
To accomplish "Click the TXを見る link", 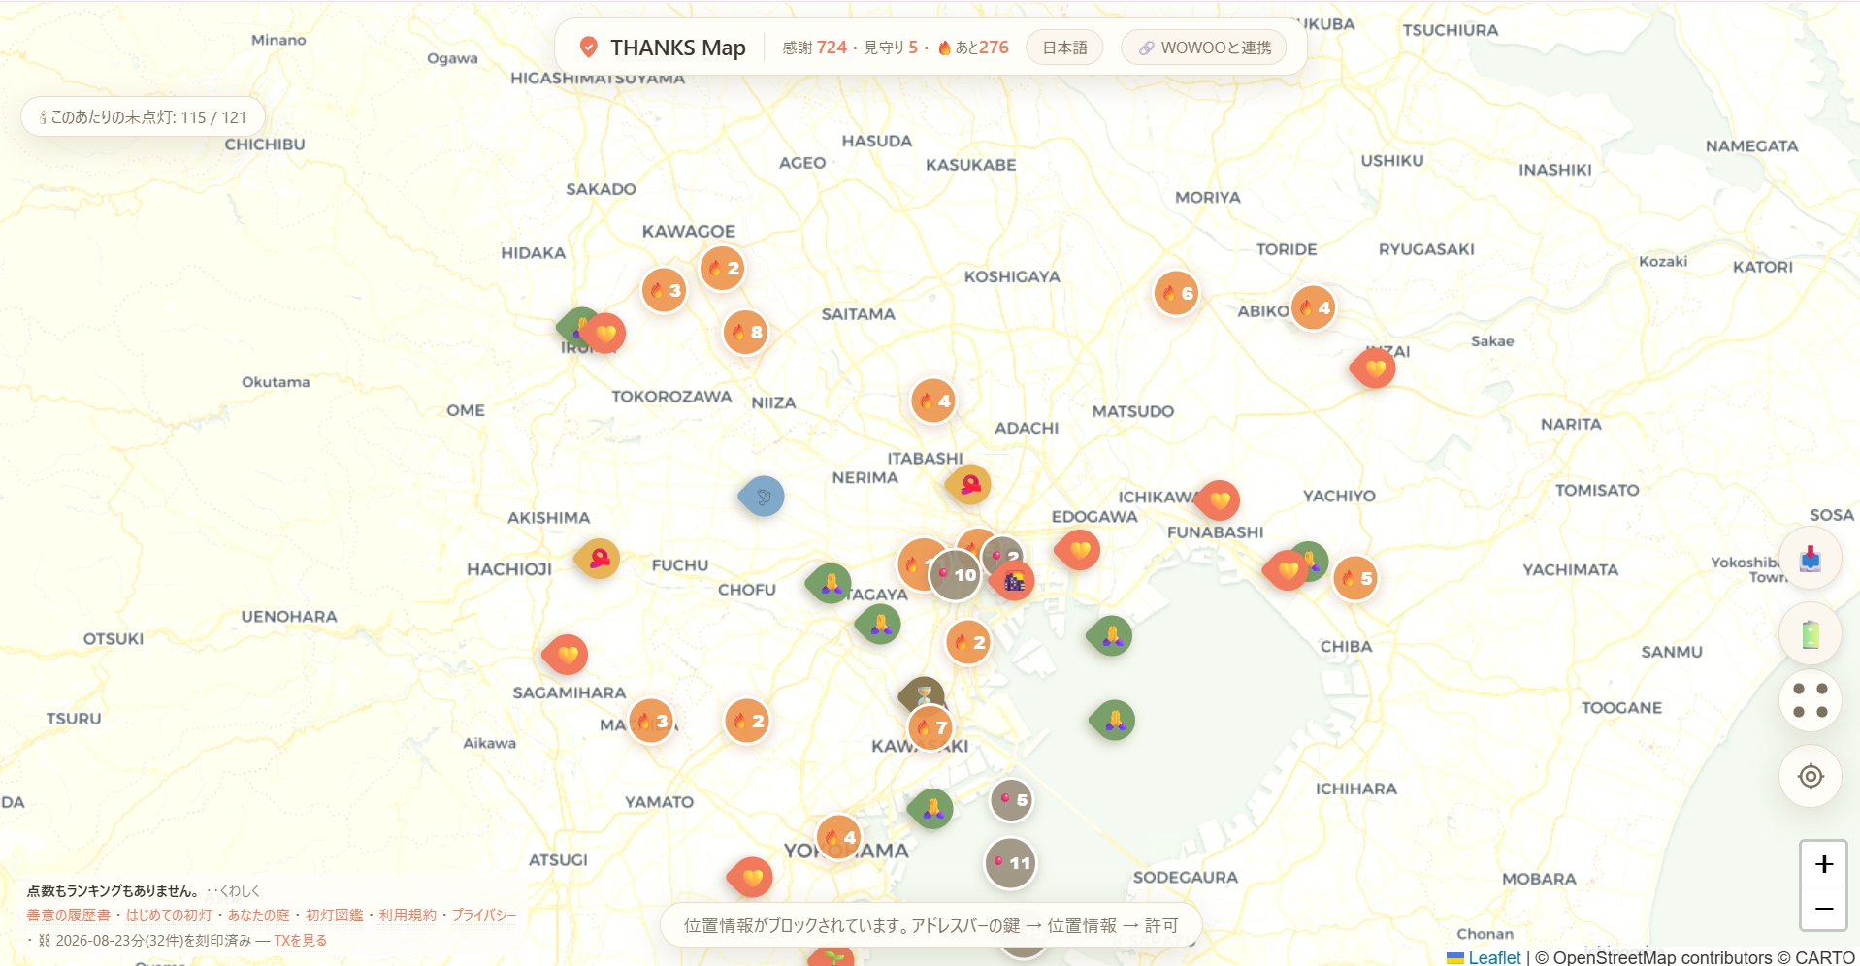I will point(300,940).
